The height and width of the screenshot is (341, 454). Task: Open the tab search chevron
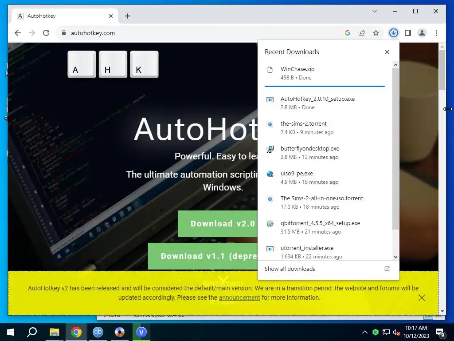[374, 11]
